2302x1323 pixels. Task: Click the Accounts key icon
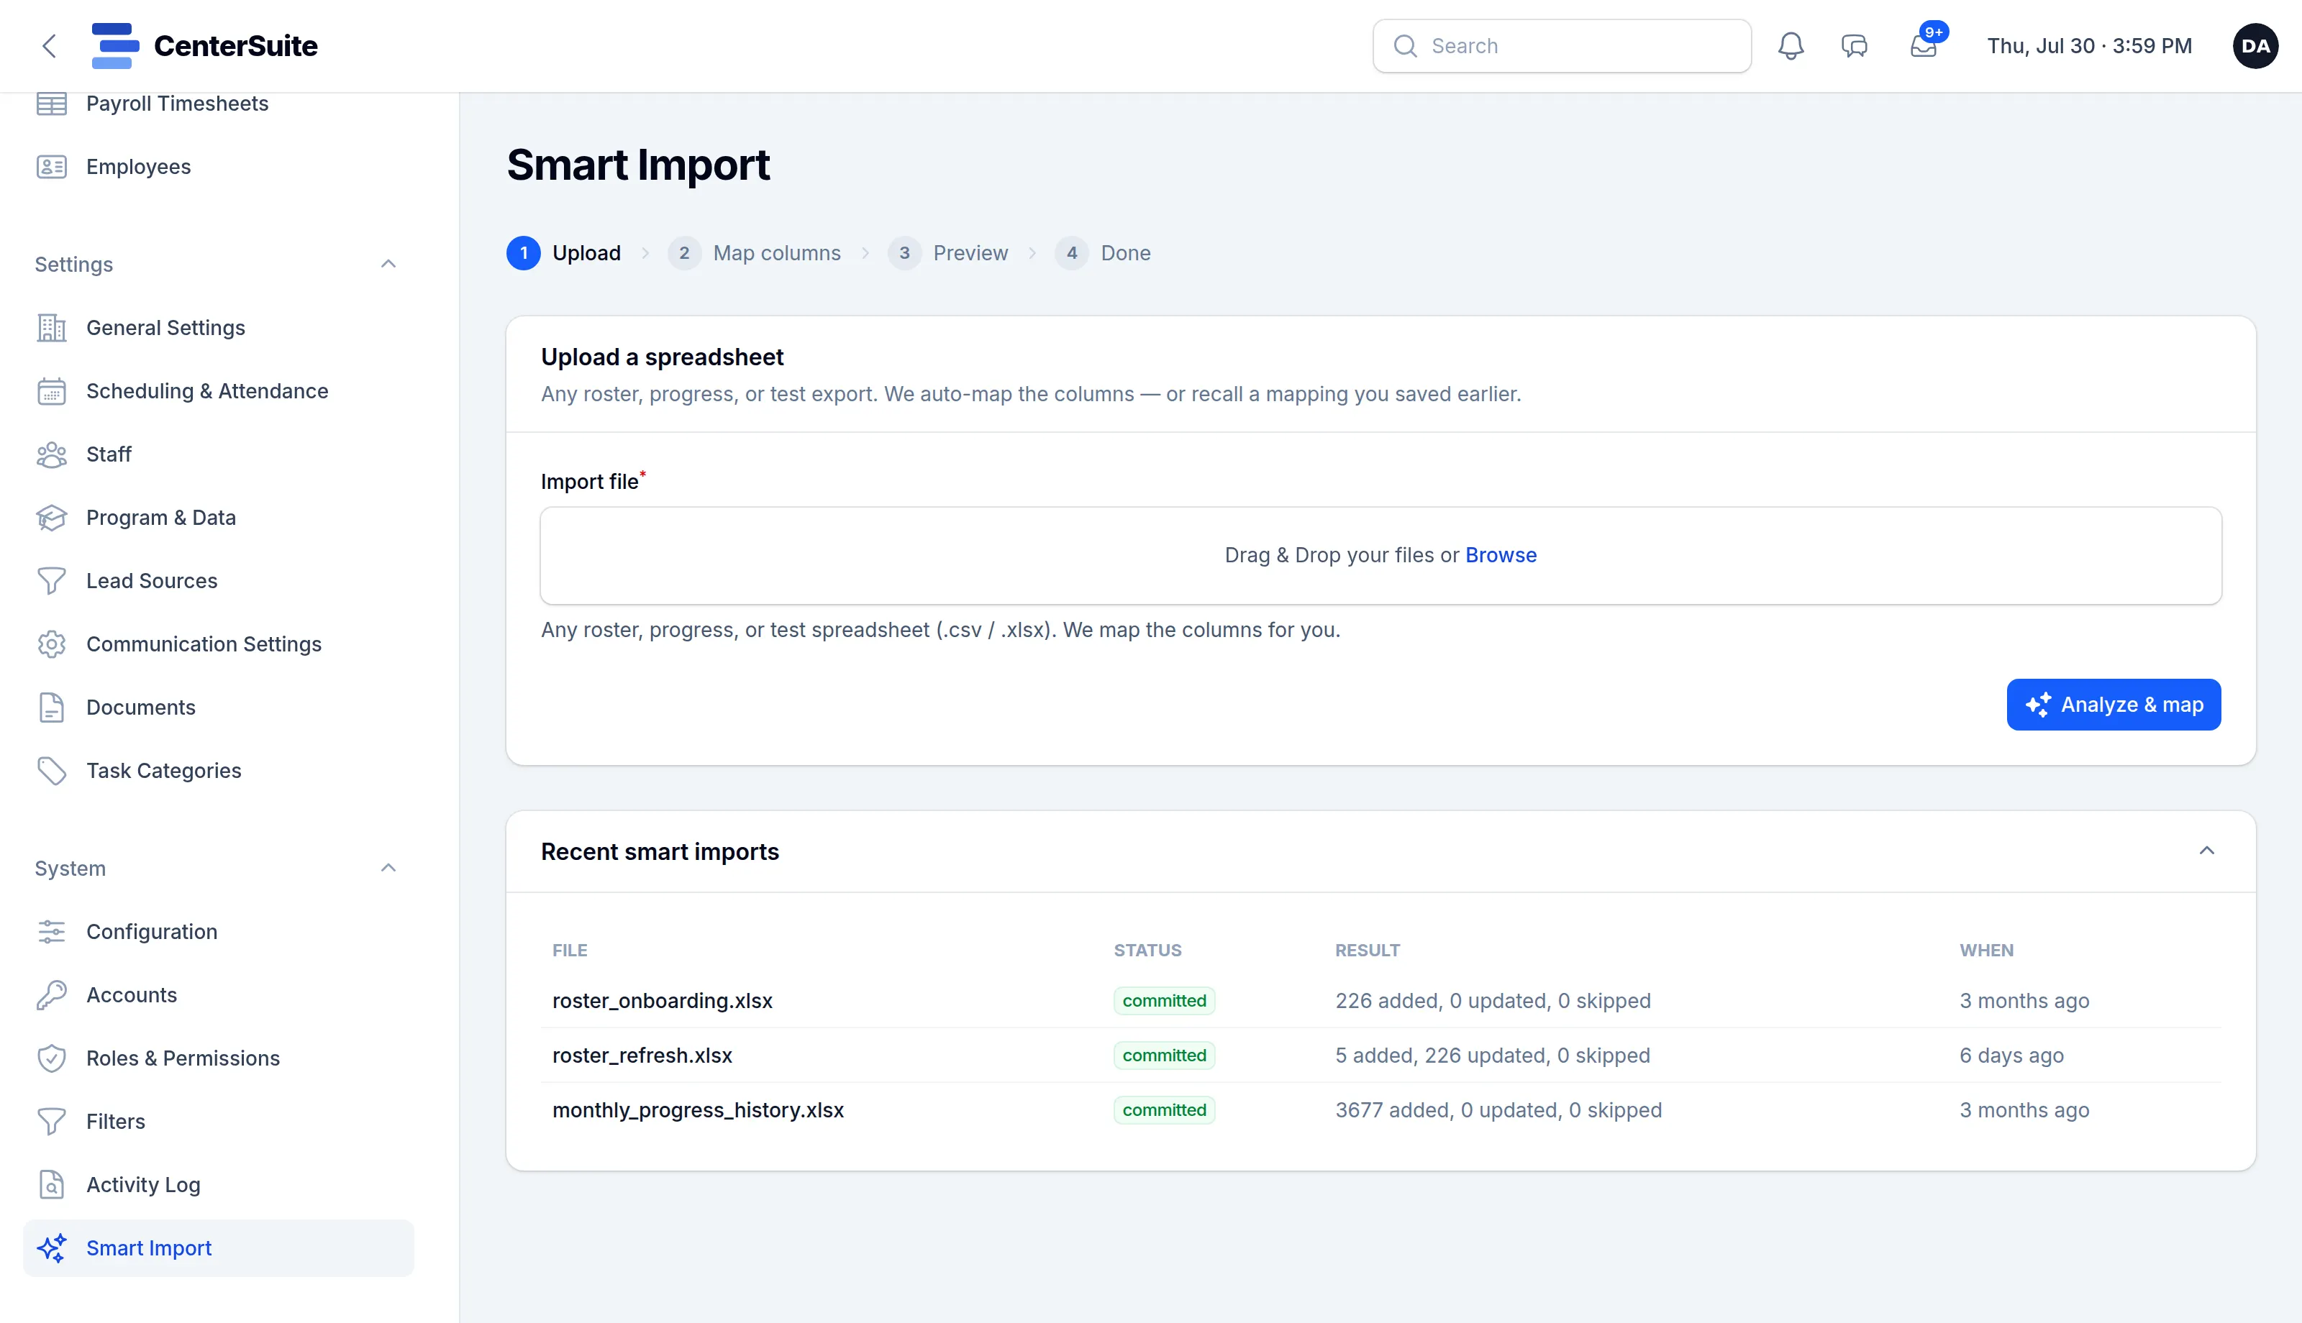(x=52, y=995)
